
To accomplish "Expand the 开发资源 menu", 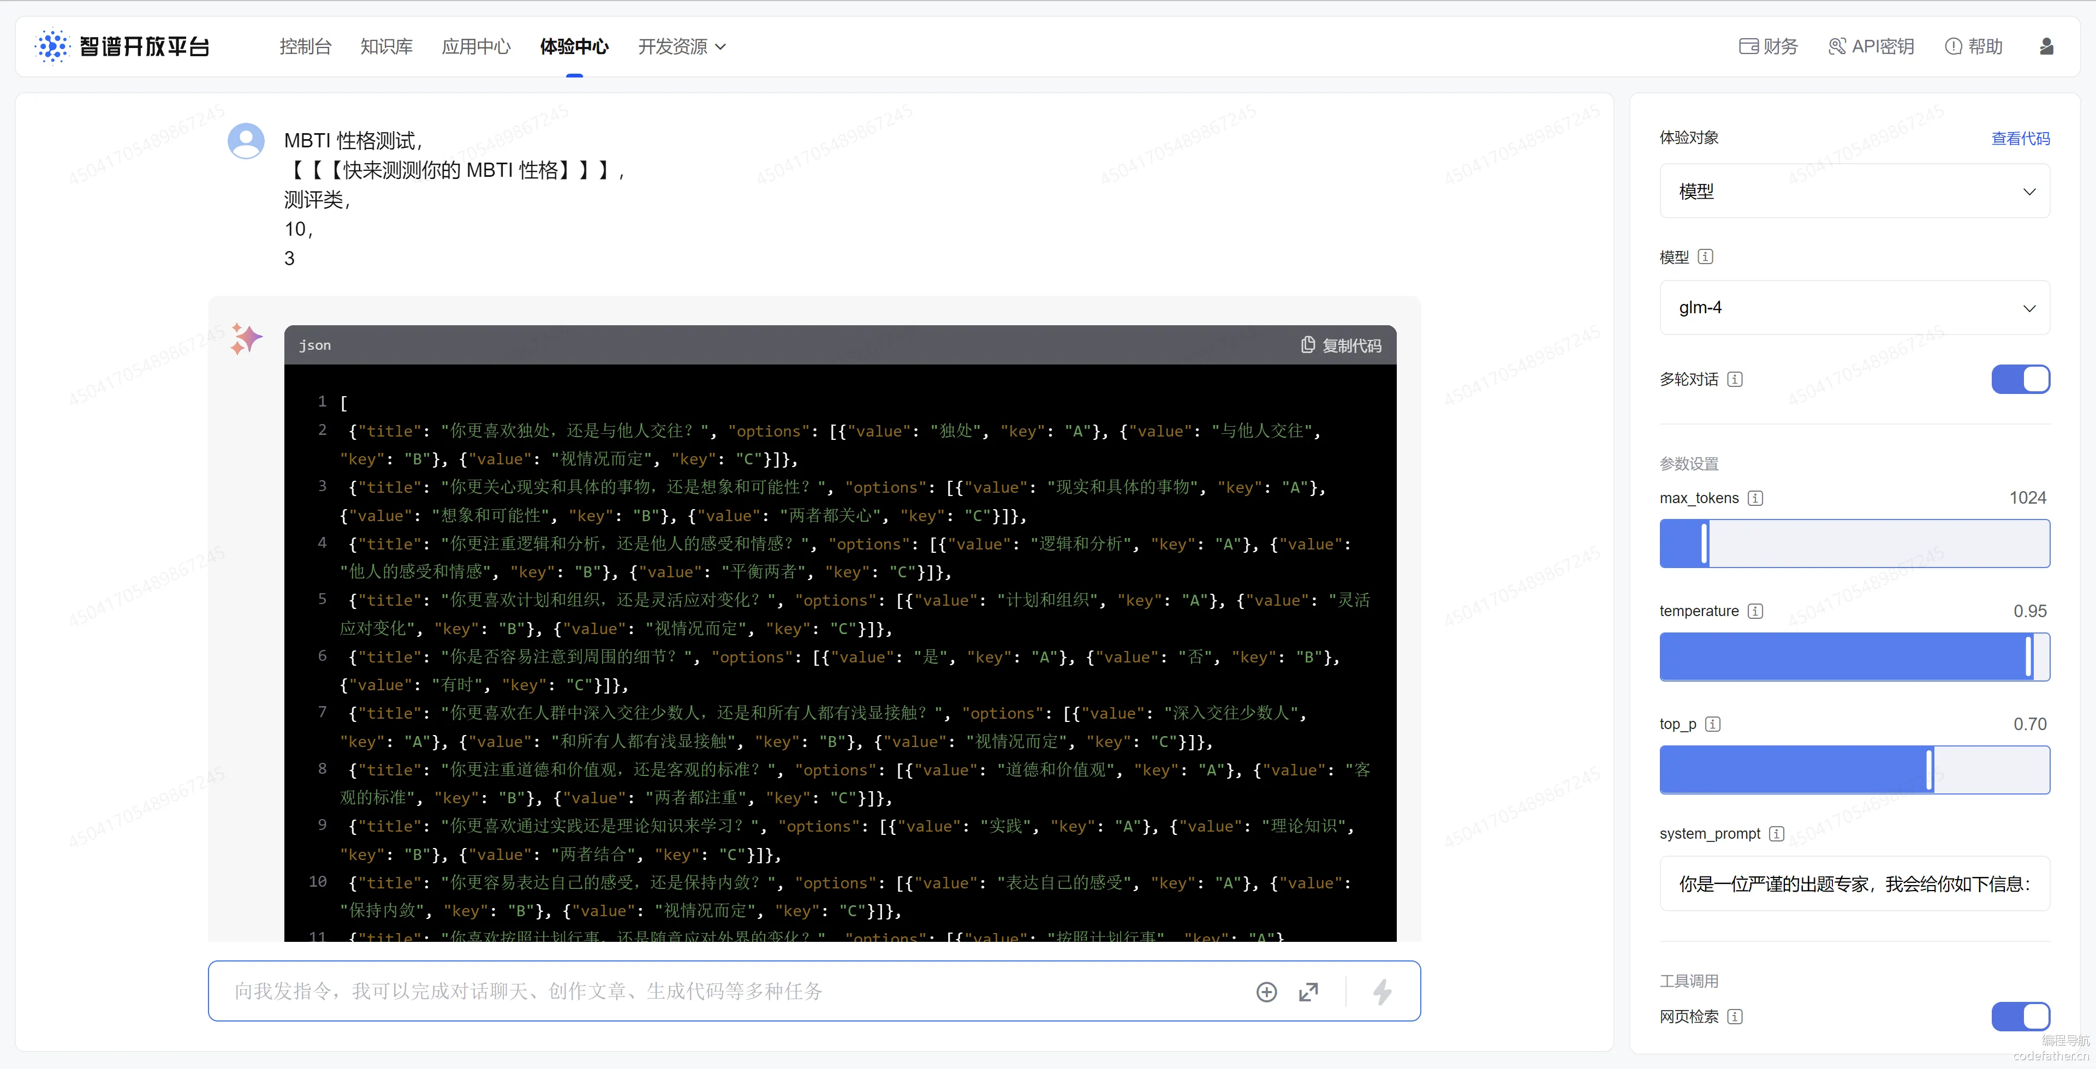I will click(x=682, y=46).
